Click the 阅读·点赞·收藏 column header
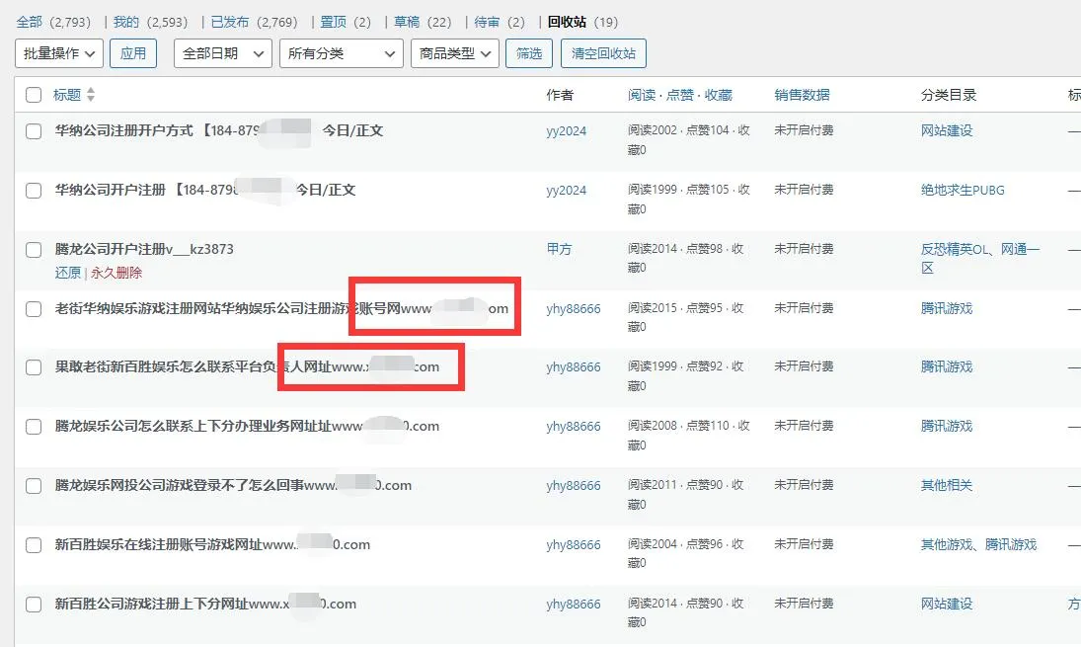 click(x=680, y=95)
